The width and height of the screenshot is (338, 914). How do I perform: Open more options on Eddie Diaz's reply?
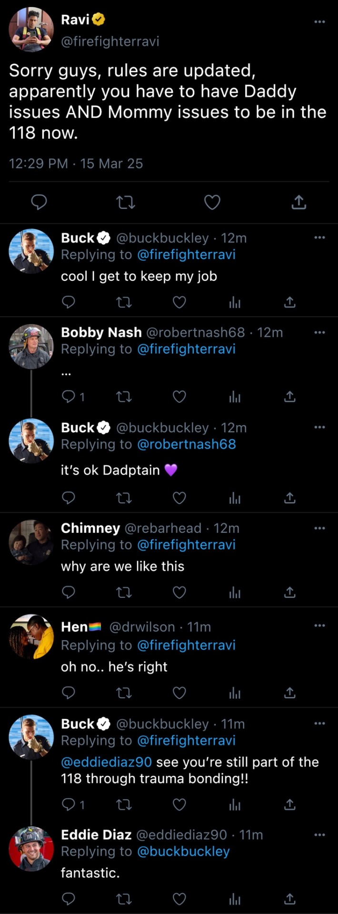click(x=319, y=835)
